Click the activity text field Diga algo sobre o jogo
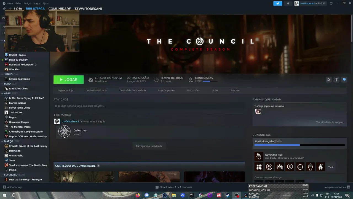Screen dimensions: 353x199 [x=149, y=106]
